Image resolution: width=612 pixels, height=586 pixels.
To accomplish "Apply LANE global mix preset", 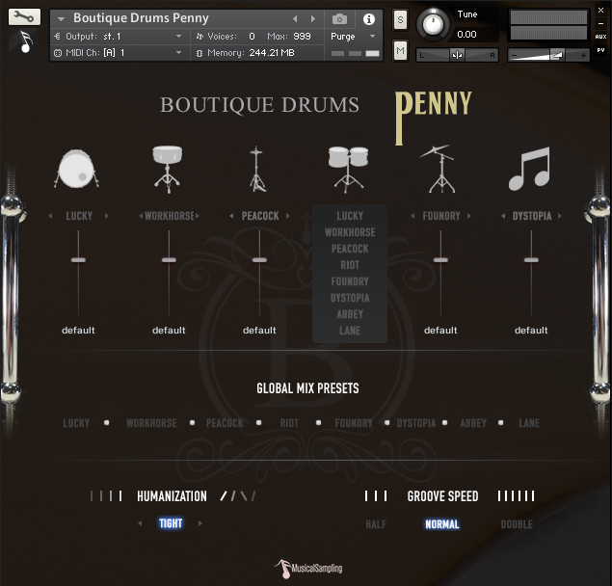I will click(x=529, y=423).
